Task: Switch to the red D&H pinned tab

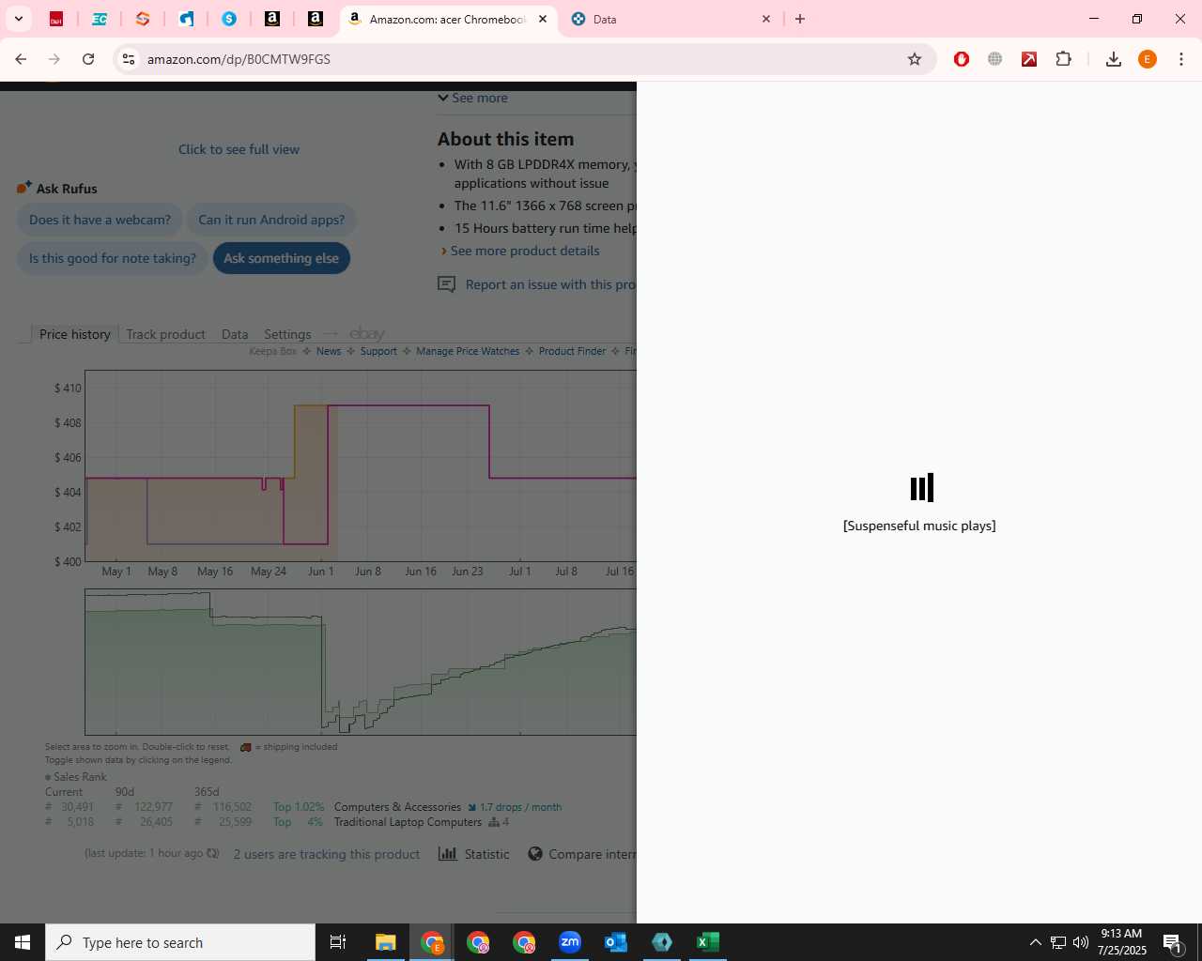Action: [56, 19]
